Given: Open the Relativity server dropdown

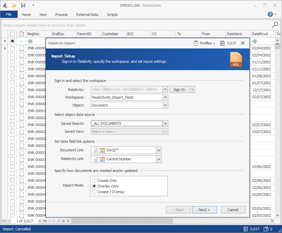Looking at the screenshot, I should (x=165, y=89).
